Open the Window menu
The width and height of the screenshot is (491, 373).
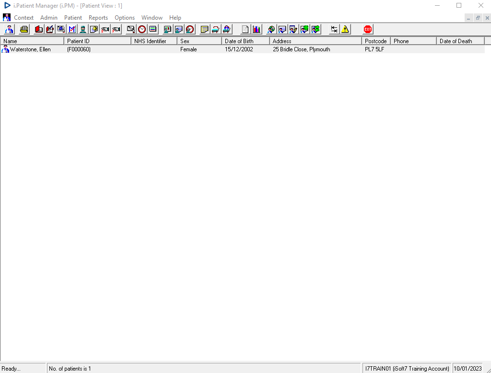tap(152, 18)
